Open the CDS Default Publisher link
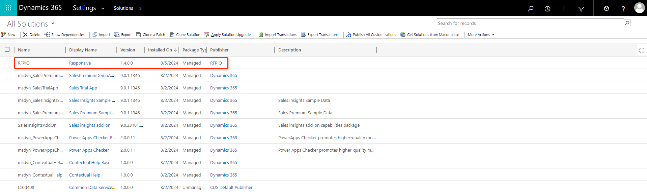This screenshot has height=196, width=647. point(231,187)
